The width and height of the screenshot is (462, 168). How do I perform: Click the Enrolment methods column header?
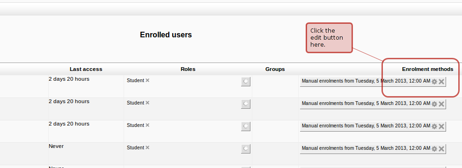pyautogui.click(x=427, y=70)
